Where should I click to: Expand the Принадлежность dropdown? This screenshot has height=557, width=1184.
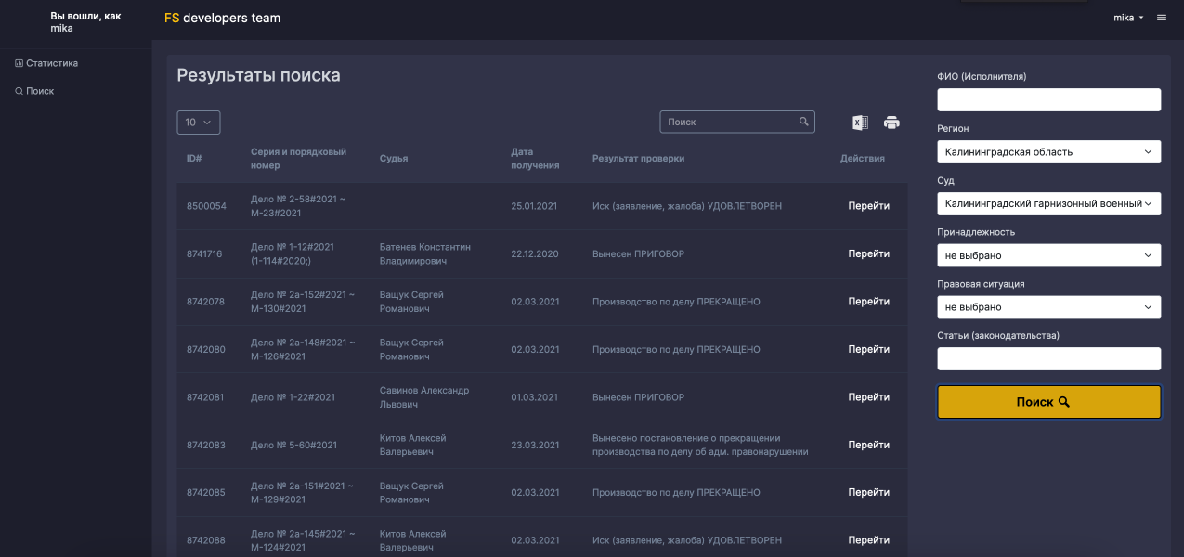click(x=1048, y=255)
